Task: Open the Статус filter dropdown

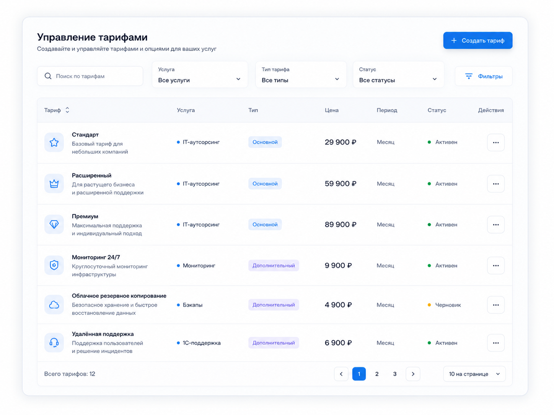Action: [398, 75]
